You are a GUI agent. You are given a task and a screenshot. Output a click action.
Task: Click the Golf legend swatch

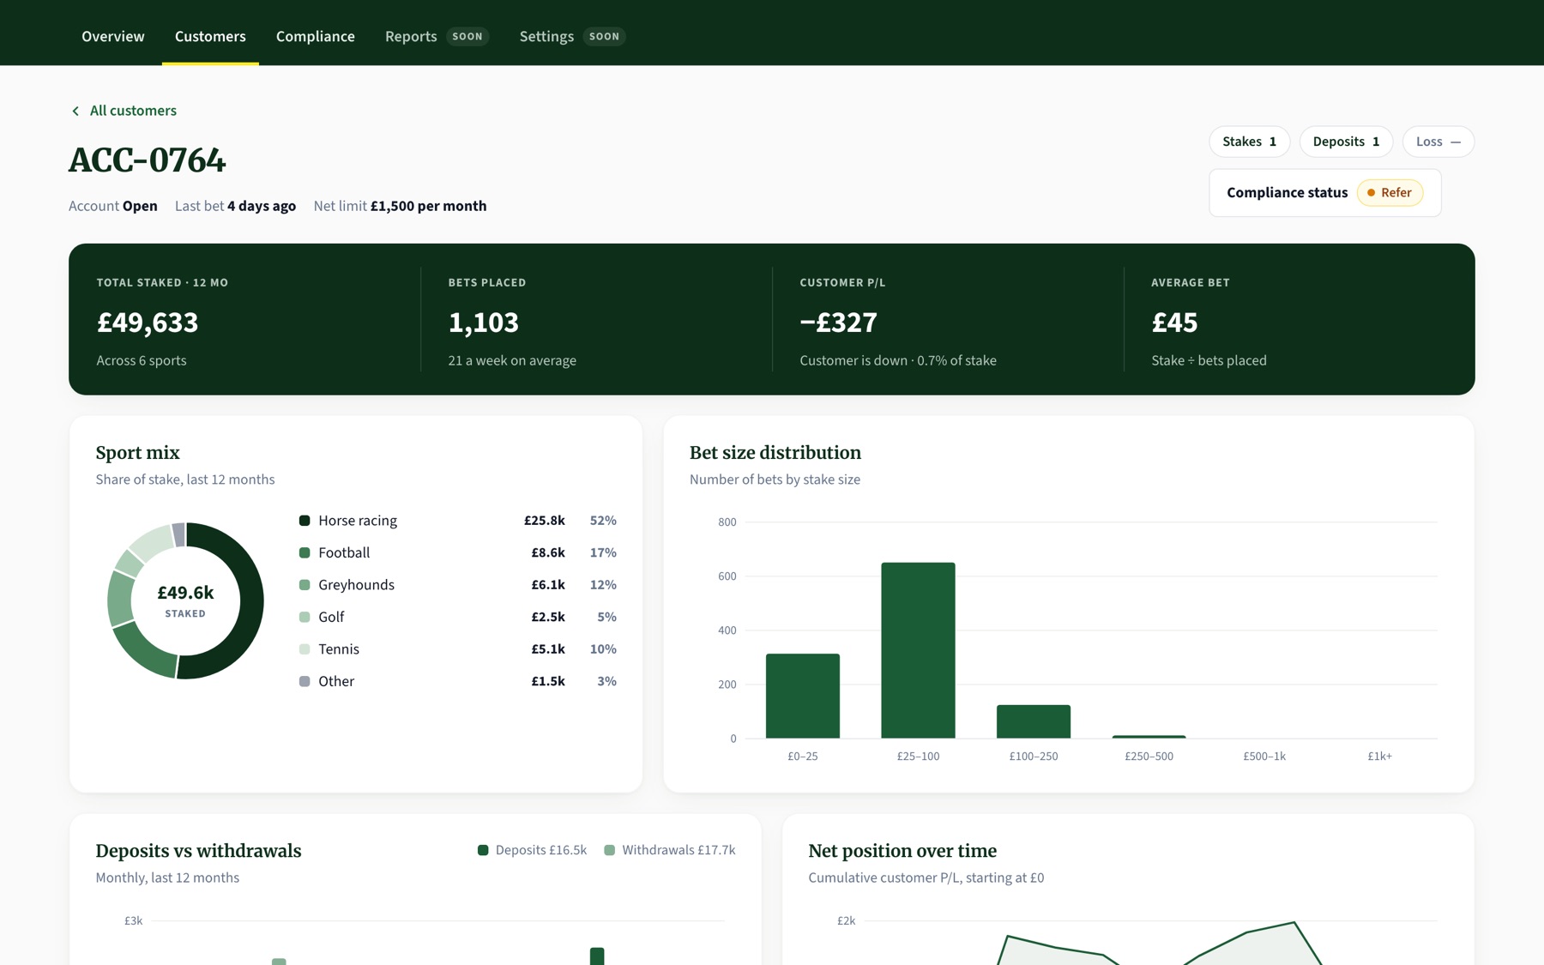point(305,617)
